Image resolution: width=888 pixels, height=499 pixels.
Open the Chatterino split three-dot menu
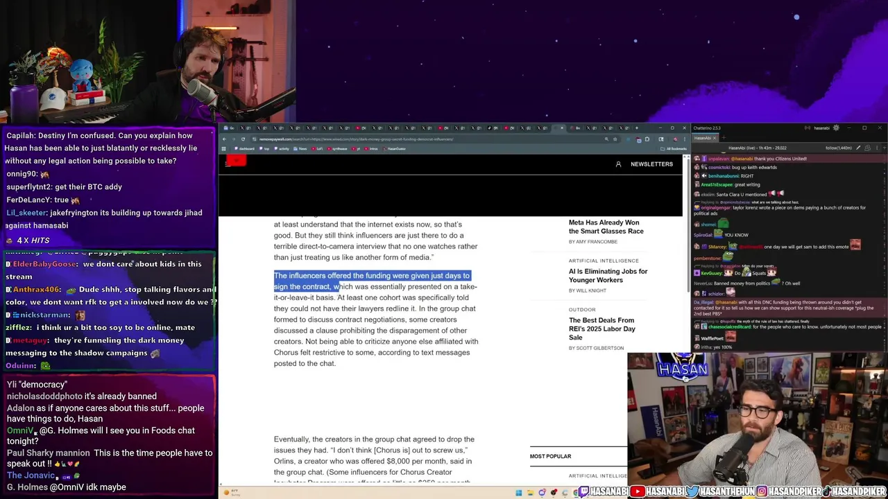(877, 148)
